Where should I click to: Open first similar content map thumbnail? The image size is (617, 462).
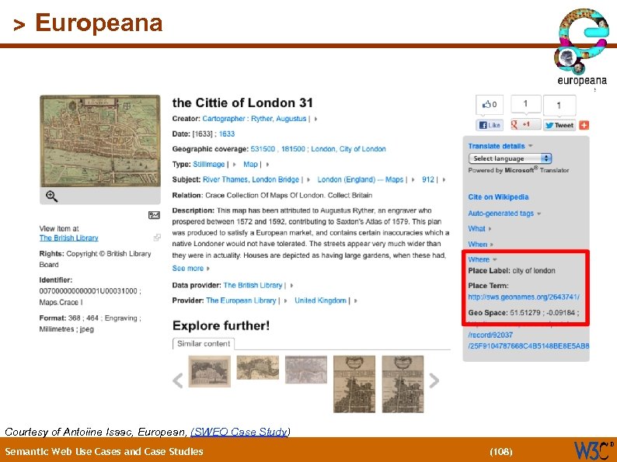tap(209, 371)
